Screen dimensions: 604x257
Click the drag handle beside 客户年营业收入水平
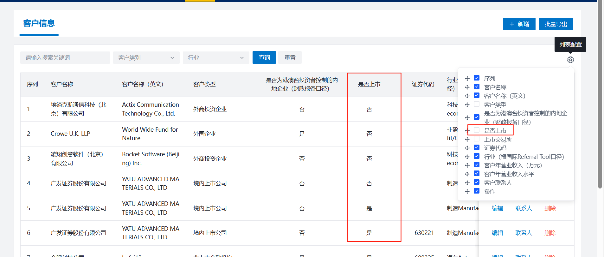tap(467, 174)
